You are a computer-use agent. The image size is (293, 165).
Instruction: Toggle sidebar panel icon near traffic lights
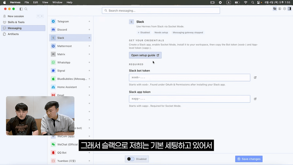[x=21, y=9]
